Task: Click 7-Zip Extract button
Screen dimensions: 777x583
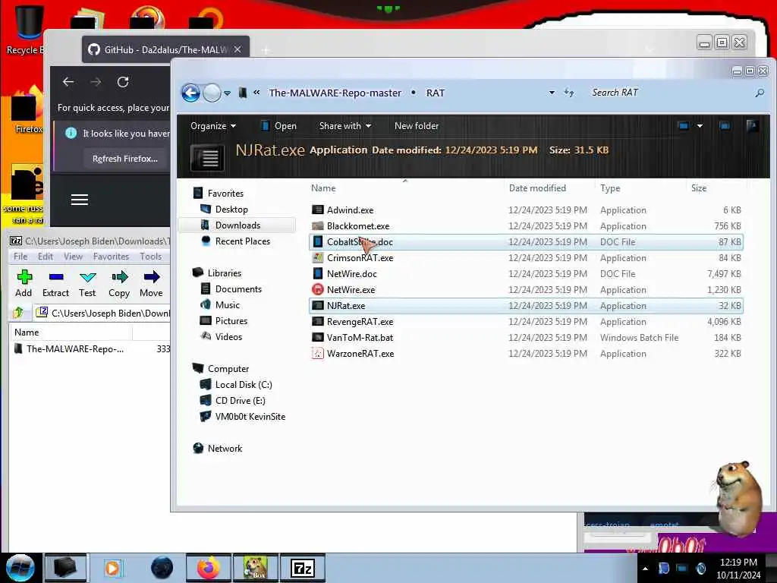Action: (x=55, y=284)
